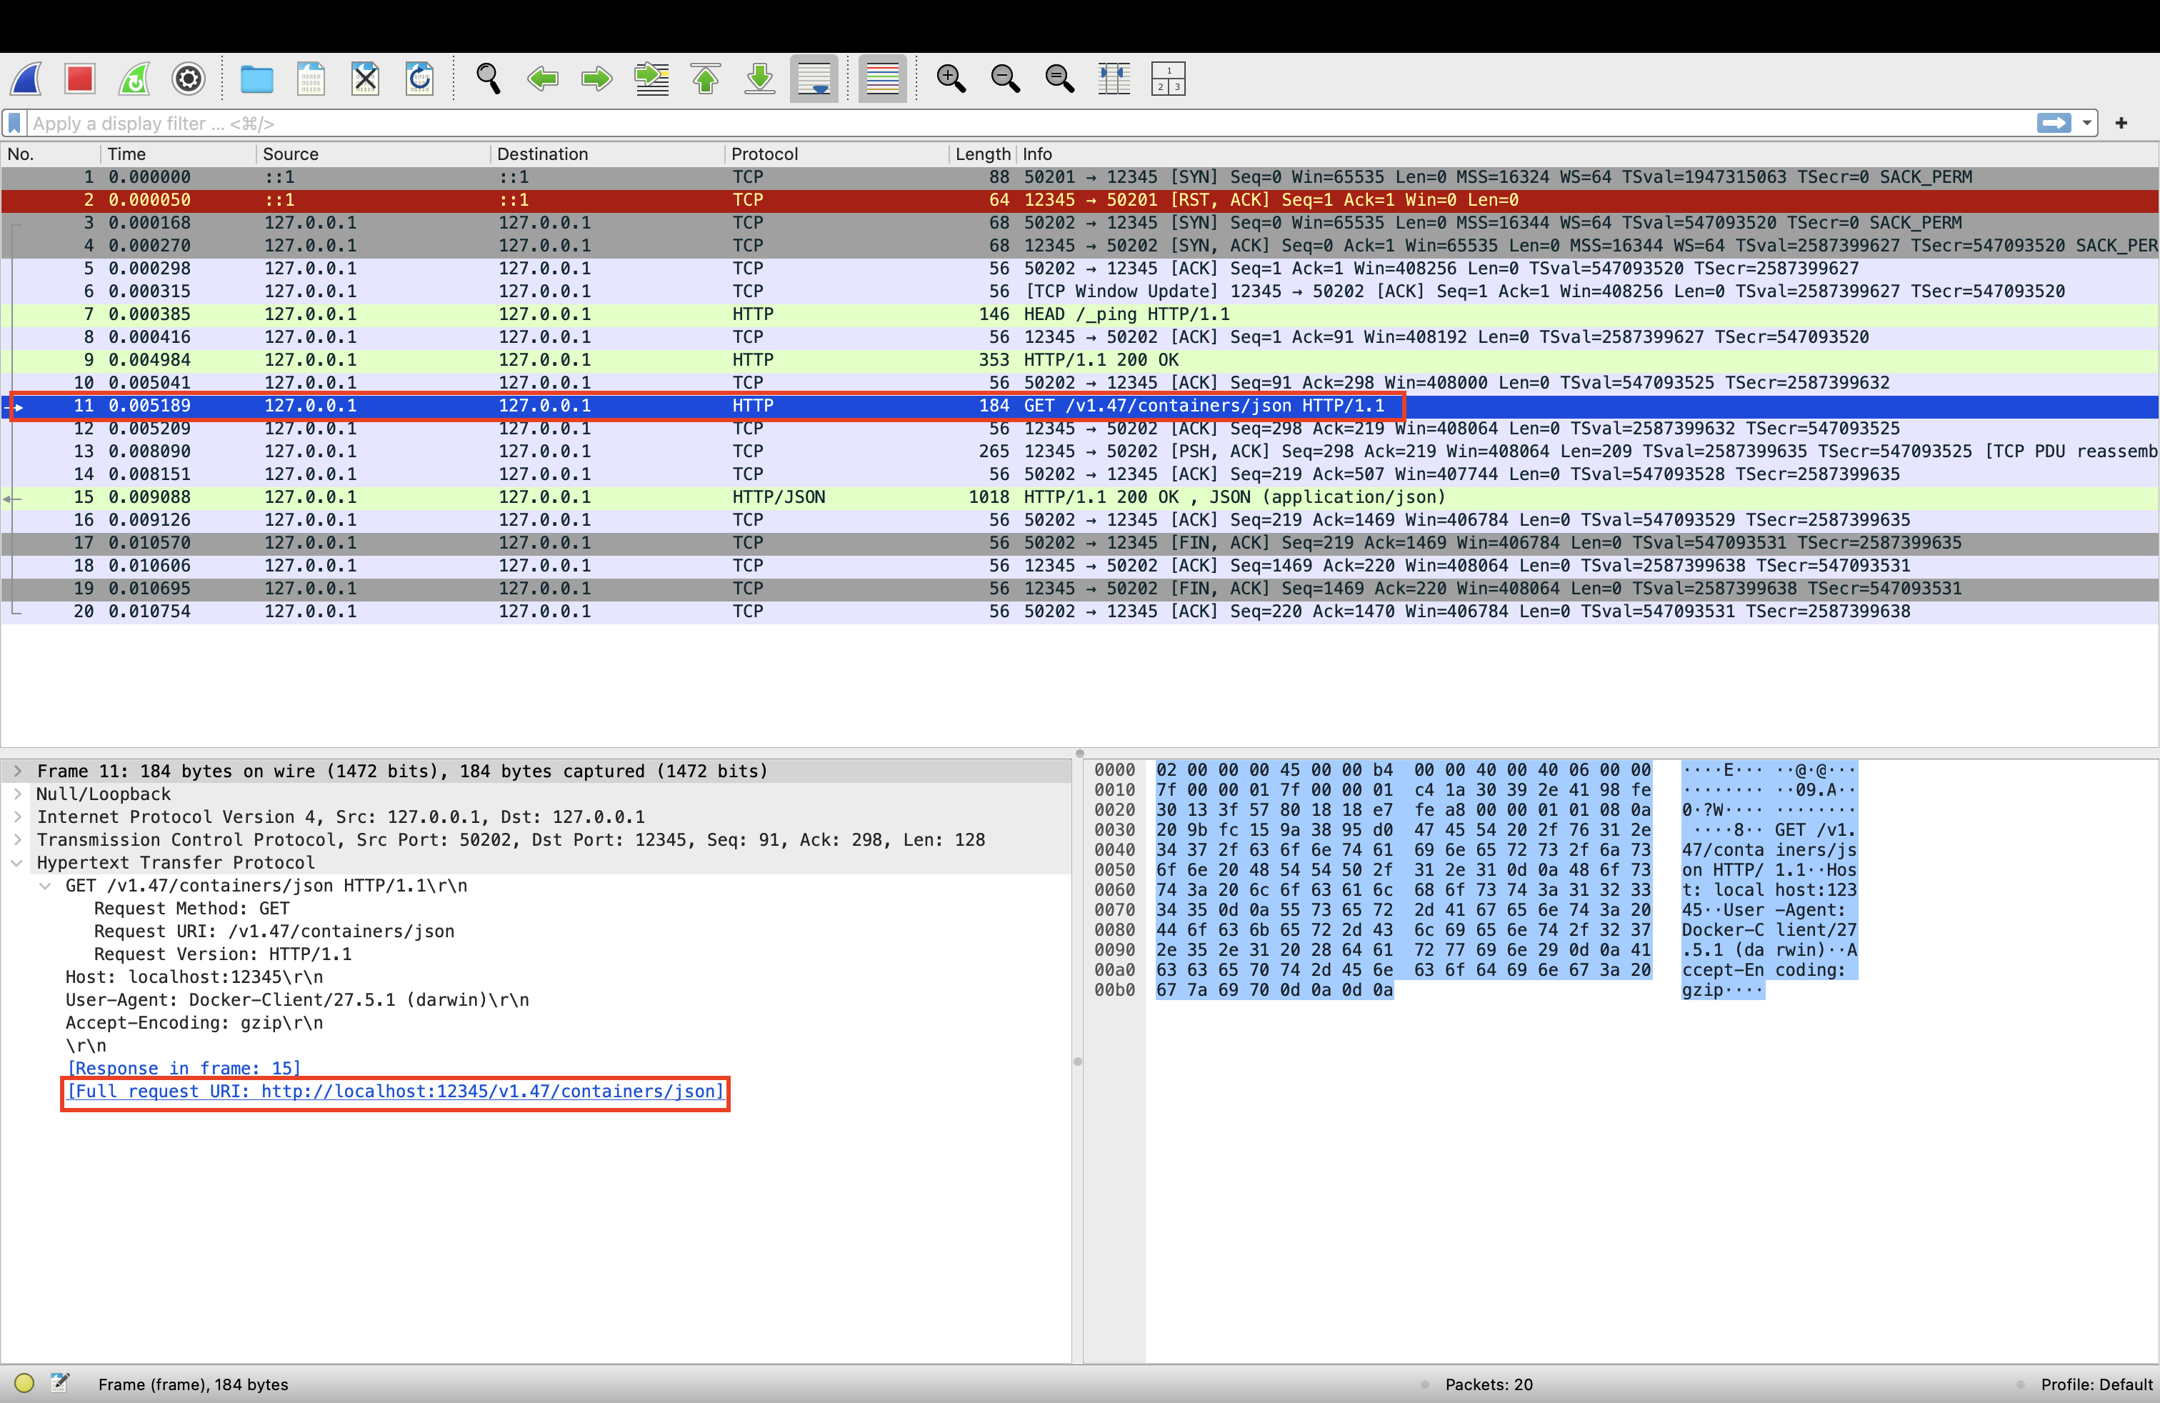The height and width of the screenshot is (1403, 2160).
Task: Open the Find a packet magnifier
Action: point(489,79)
